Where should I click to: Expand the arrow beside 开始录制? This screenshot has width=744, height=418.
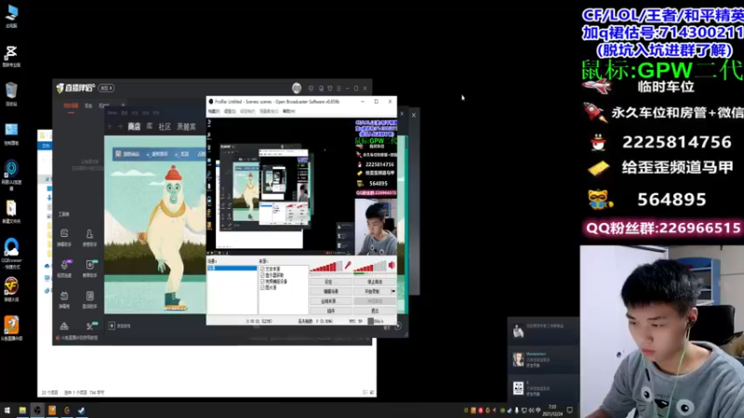click(x=393, y=292)
